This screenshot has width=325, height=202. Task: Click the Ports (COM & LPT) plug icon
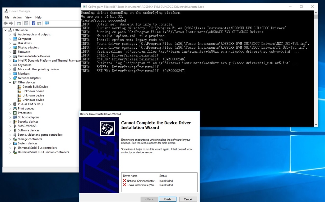click(15, 104)
